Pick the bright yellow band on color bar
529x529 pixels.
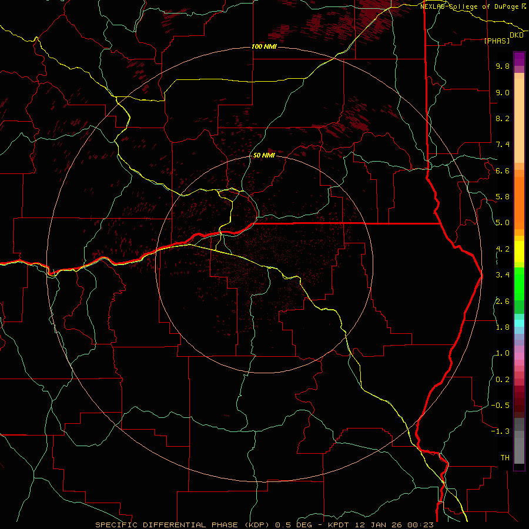(x=519, y=252)
